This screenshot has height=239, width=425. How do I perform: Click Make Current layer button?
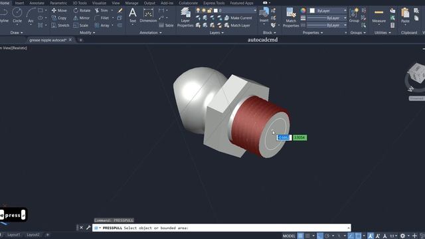[238, 18]
